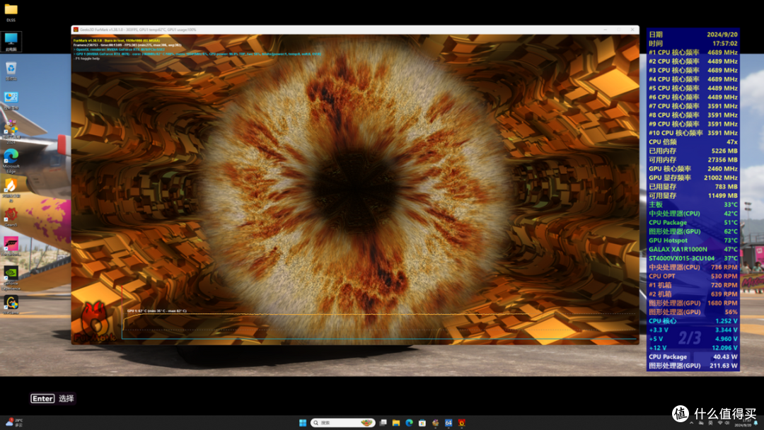This screenshot has height=430, width=764.
Task: Open the Windows Start menu
Action: (303, 423)
